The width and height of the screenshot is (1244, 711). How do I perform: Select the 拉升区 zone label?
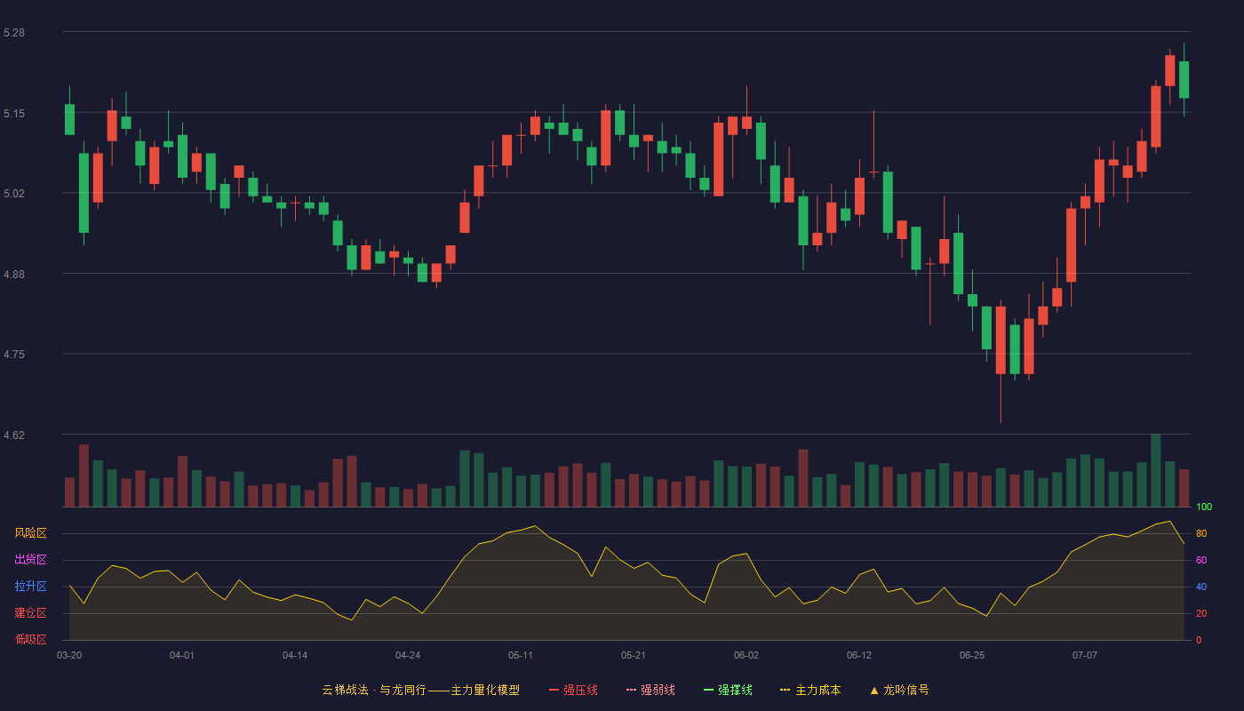point(30,587)
